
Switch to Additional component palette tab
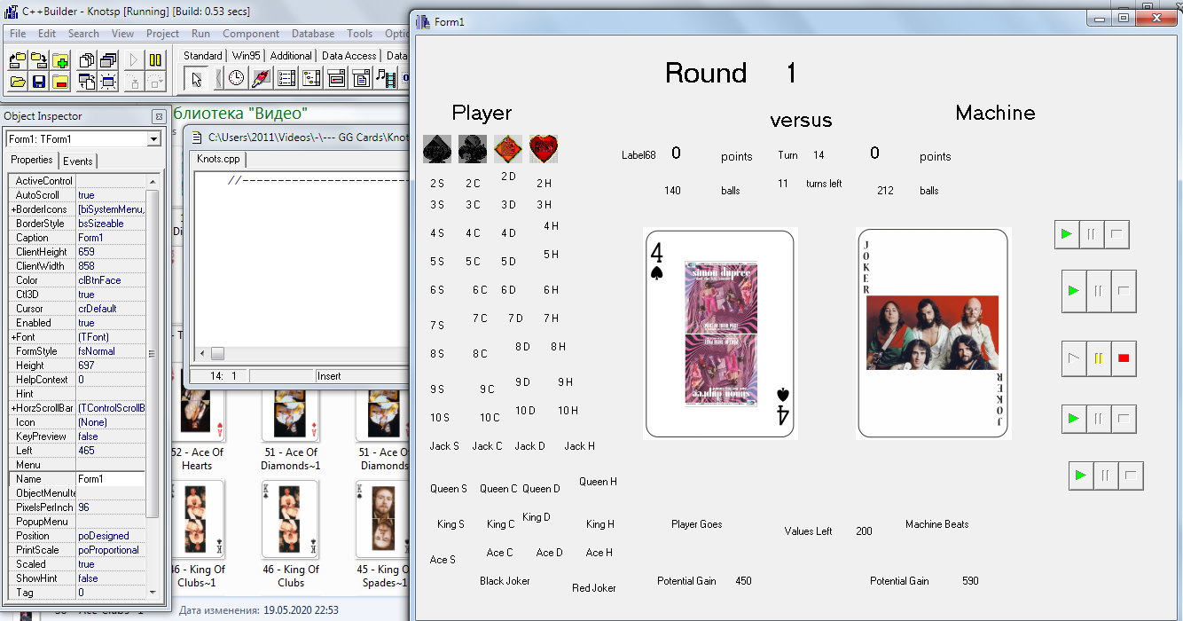click(x=291, y=55)
